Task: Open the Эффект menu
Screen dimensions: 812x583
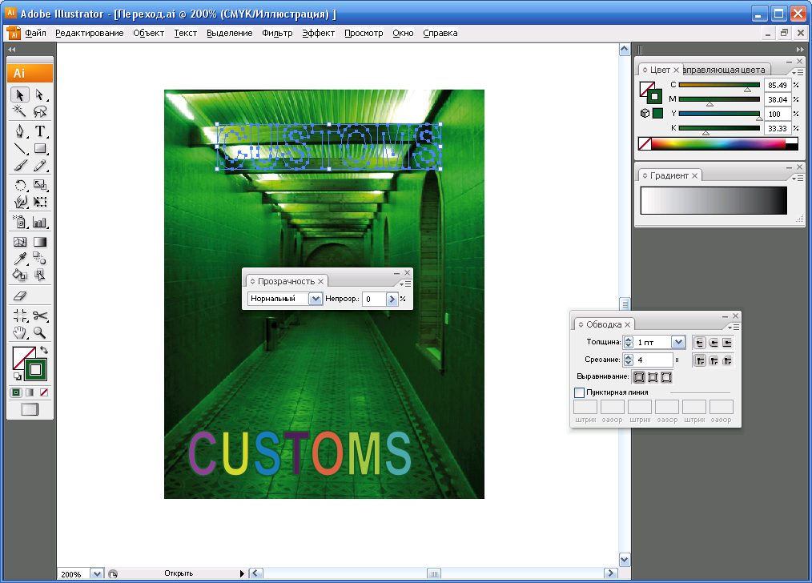Action: 319,33
